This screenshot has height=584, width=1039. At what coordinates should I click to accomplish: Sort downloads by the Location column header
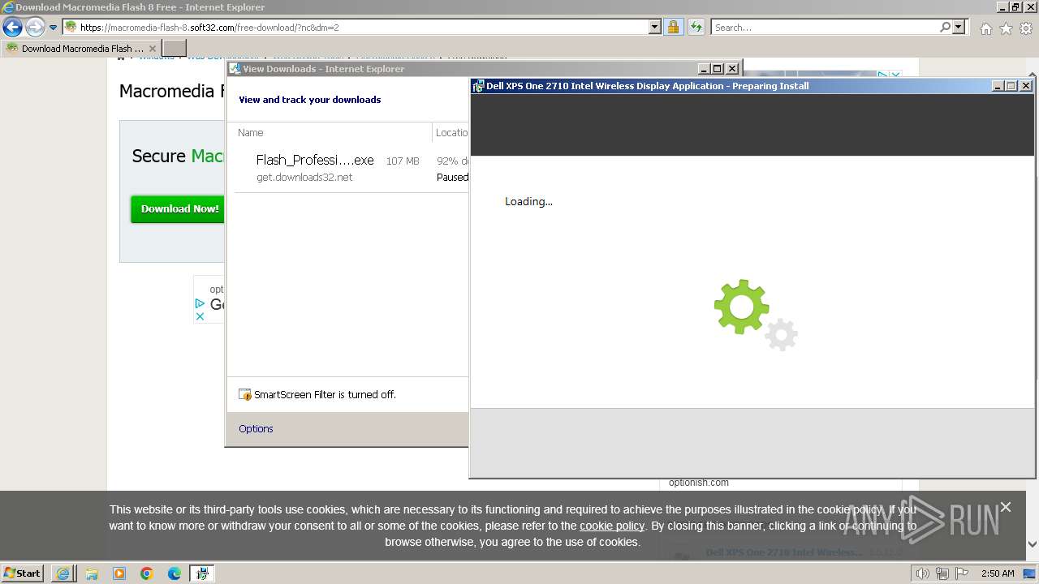click(451, 132)
